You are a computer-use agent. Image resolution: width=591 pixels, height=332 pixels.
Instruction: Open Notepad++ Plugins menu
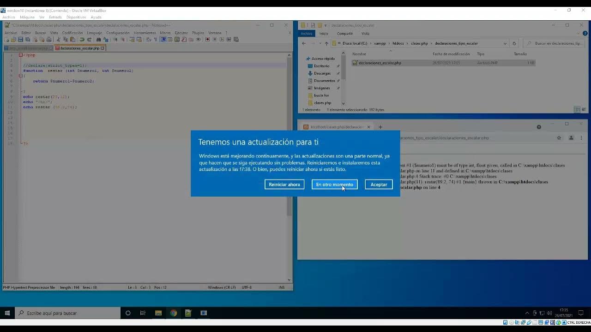[x=198, y=33]
